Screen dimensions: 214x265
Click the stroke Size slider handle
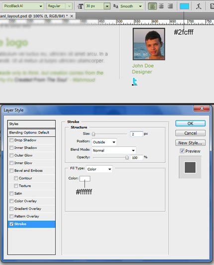[x=94, y=134]
